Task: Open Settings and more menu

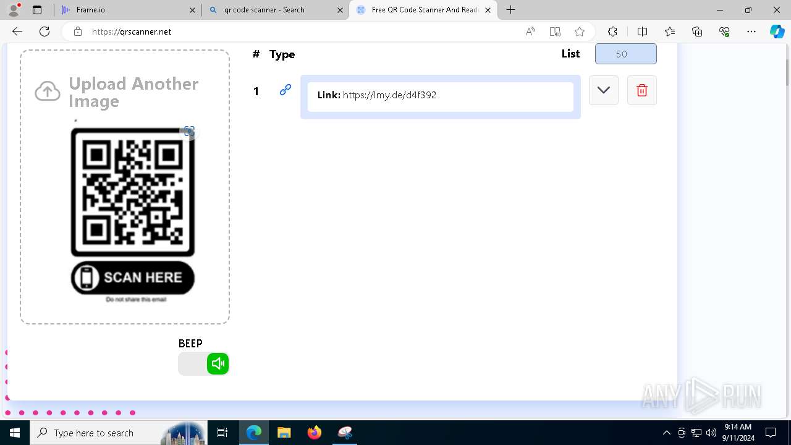Action: 751,32
